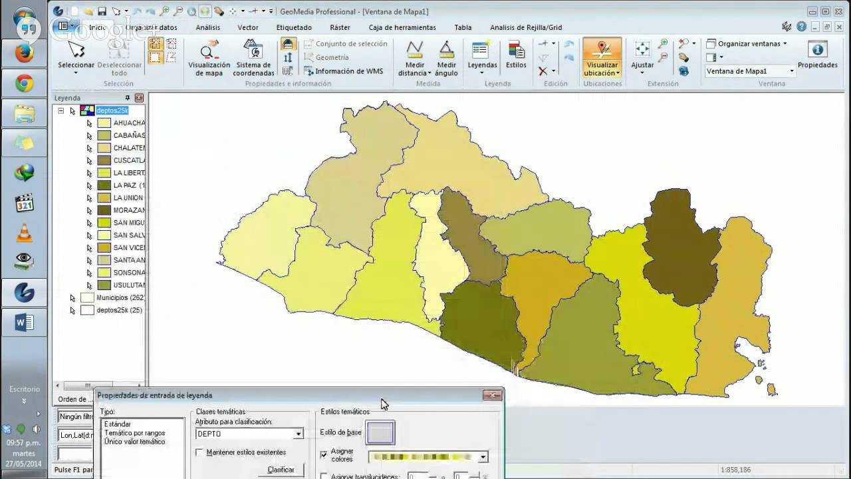Click the Leyenda panel horizontal scrollbar
The height and width of the screenshot is (479, 851).
point(98,385)
